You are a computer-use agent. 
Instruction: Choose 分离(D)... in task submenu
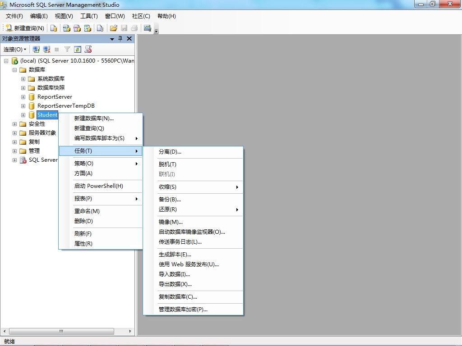[x=193, y=152]
